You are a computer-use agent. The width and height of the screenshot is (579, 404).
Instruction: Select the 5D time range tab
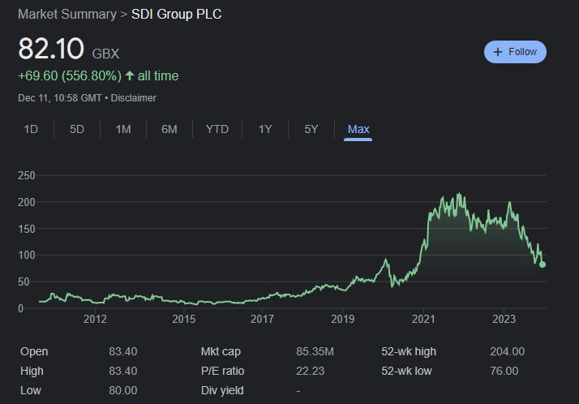(x=77, y=129)
